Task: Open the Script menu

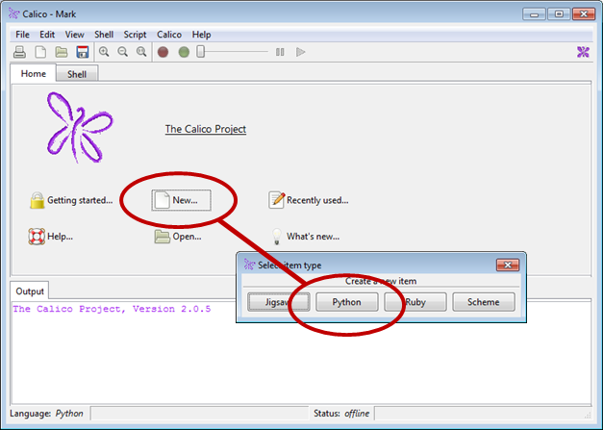Action: click(135, 35)
